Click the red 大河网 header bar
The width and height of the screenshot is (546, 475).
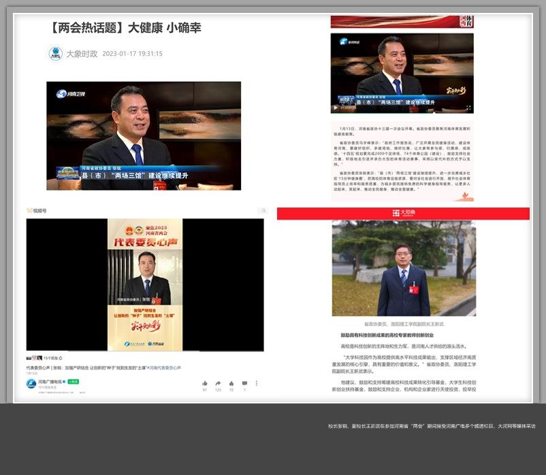[403, 214]
